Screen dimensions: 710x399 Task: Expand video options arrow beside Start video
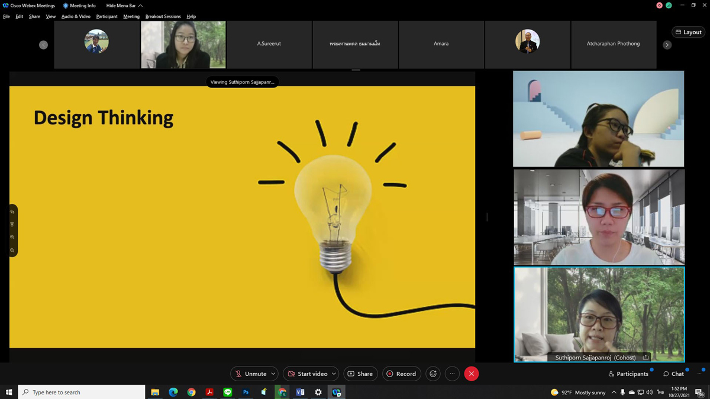[x=334, y=374]
